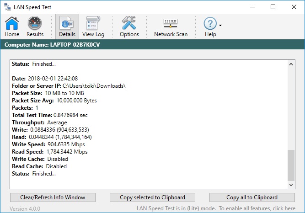Minimize the LAN Speed Test window
The image size is (305, 213).
pyautogui.click(x=252, y=7)
